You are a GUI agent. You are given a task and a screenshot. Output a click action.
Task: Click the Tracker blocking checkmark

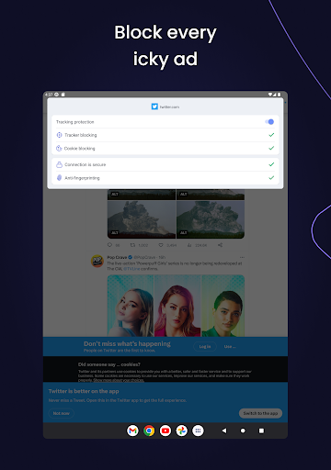[x=271, y=135]
